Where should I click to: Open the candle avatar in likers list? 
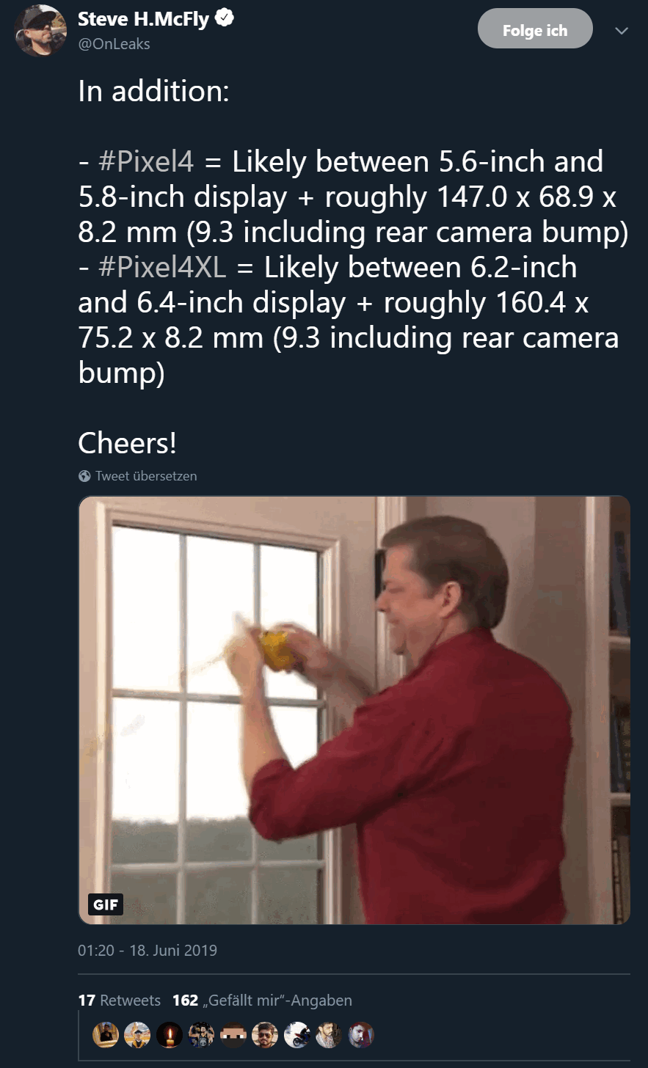[x=170, y=1035]
